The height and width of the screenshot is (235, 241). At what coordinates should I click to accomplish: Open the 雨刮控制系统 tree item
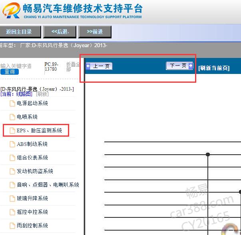point(32,226)
